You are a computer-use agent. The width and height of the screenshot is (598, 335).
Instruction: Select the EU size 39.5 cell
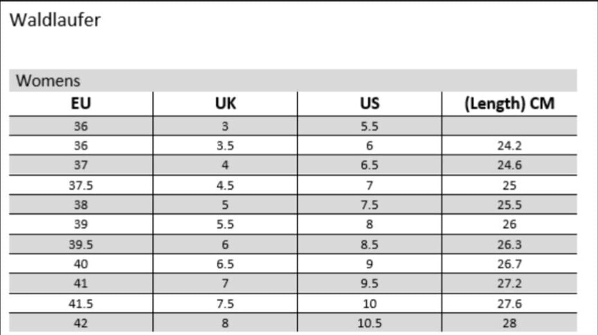(x=81, y=245)
